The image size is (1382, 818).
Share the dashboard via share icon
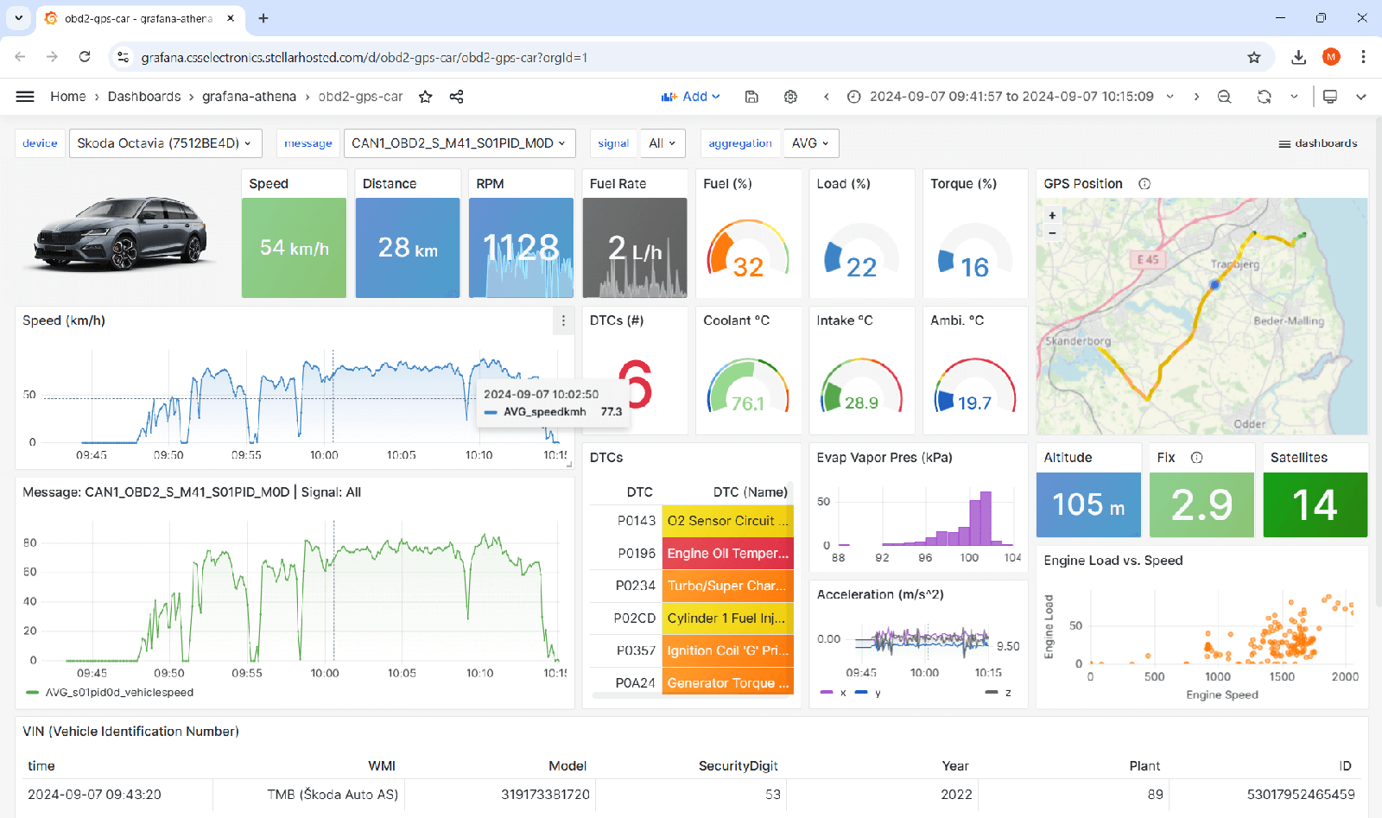click(456, 97)
